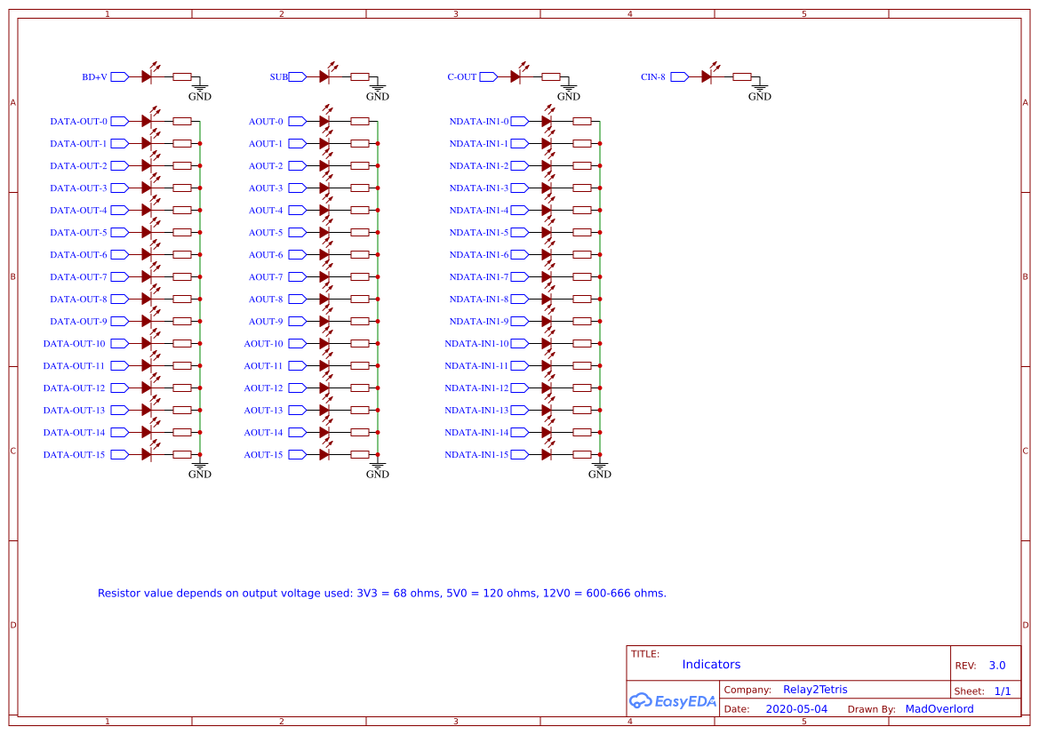
Task: Select the LED symbol on the BD+V row
Action: pos(147,76)
